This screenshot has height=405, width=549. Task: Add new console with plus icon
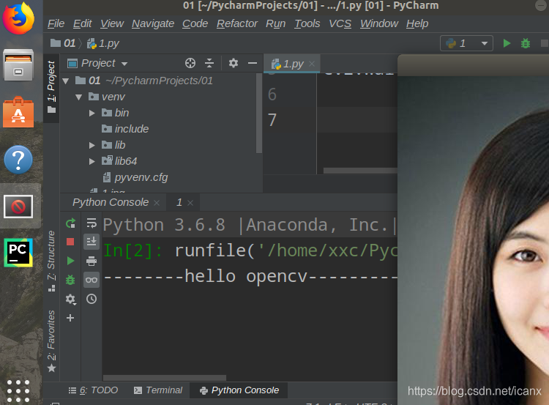[x=70, y=318]
